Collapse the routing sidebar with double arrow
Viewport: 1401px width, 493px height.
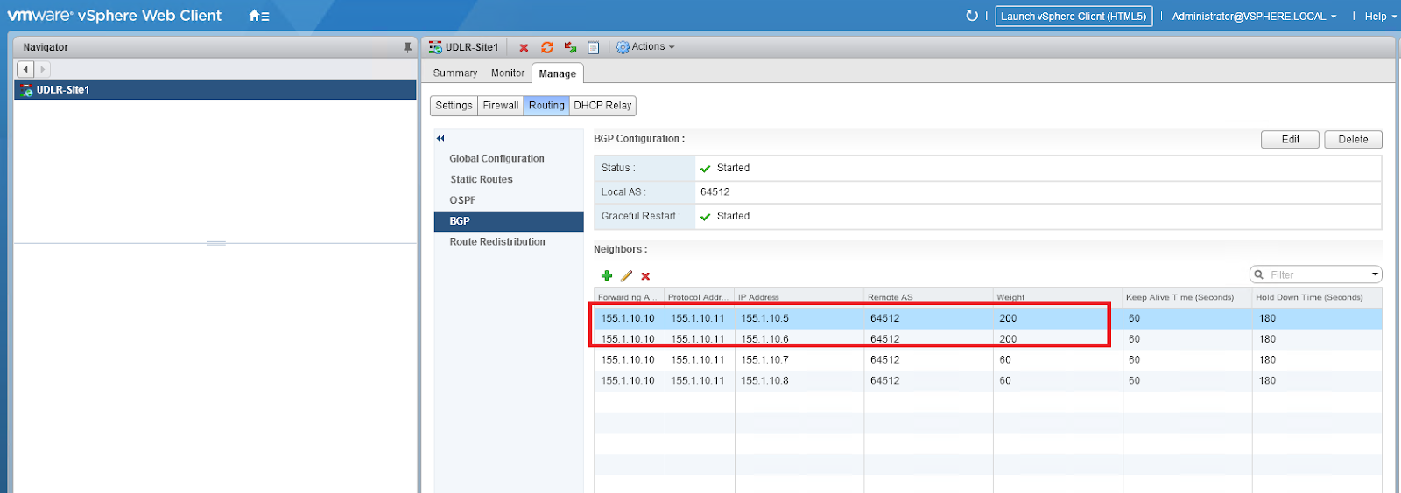(440, 138)
